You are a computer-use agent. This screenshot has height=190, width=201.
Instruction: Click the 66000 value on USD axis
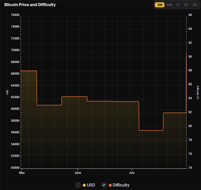[x=15, y=74]
